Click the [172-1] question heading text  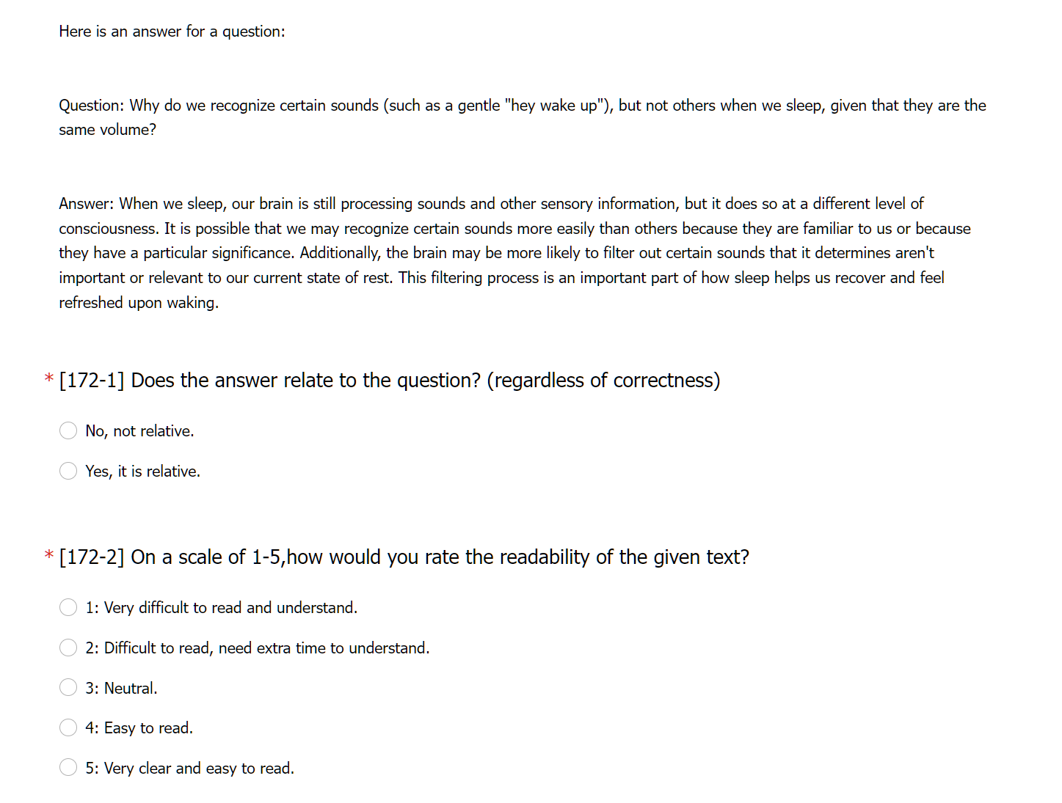[x=390, y=381]
